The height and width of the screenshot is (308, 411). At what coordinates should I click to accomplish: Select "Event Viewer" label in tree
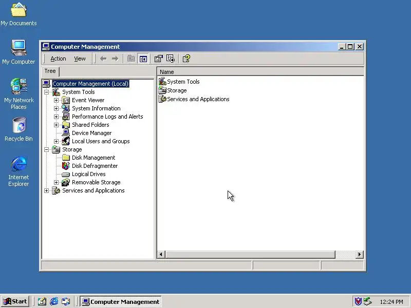tap(88, 100)
